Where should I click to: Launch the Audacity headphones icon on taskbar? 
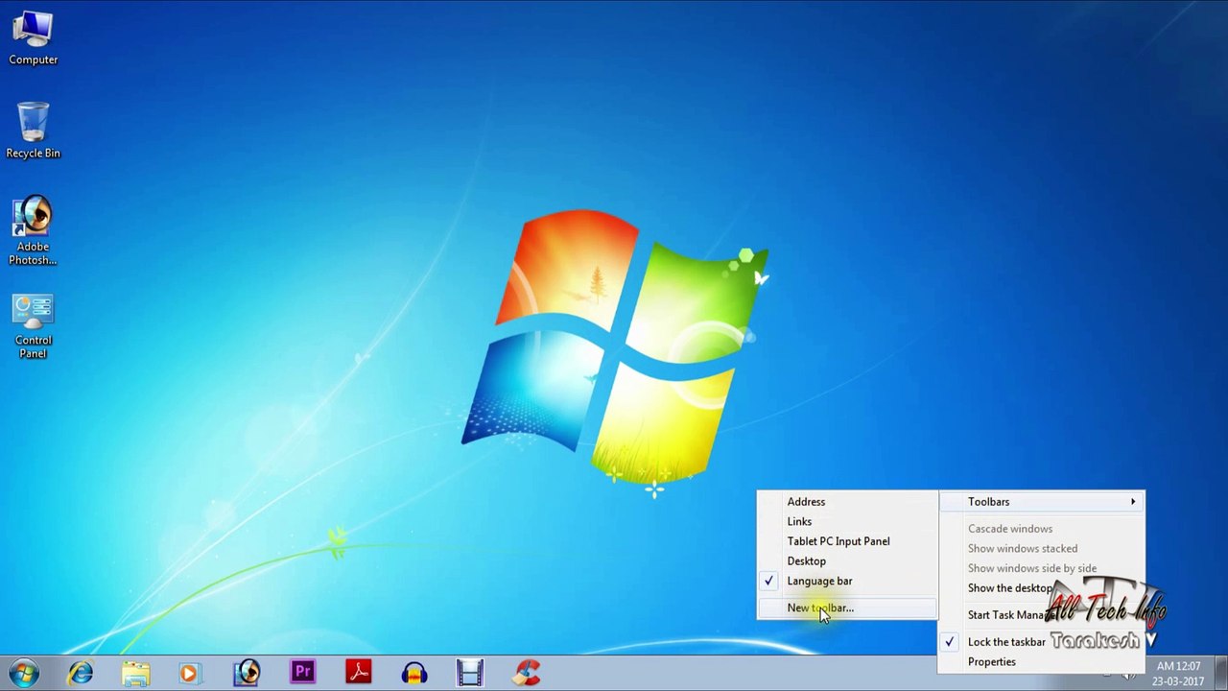pos(414,673)
